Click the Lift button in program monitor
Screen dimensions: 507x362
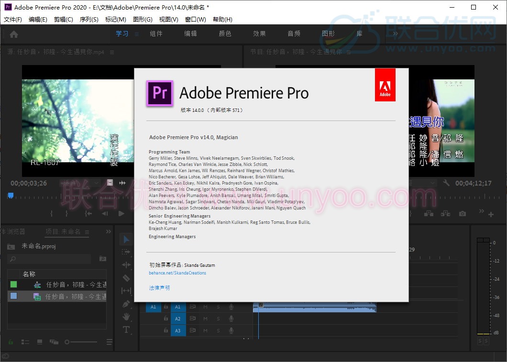[429, 214]
